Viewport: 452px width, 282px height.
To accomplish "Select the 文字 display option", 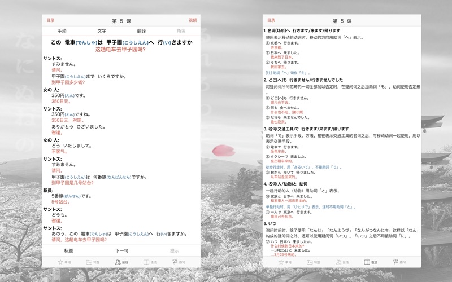I will [102, 31].
